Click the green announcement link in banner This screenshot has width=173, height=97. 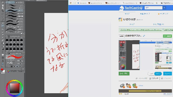coord(141,30)
